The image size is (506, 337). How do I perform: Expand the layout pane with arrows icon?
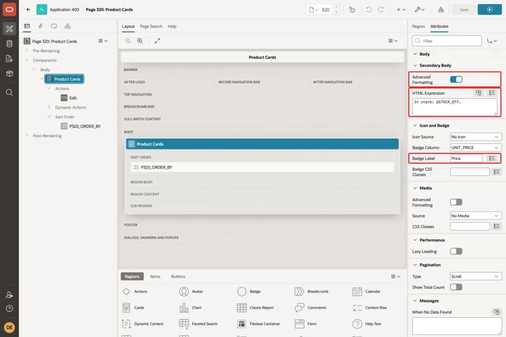(157, 40)
